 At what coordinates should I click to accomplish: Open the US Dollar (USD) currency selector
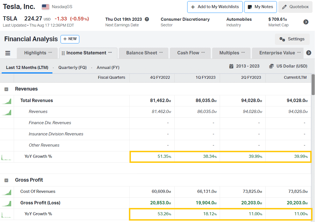288,66
